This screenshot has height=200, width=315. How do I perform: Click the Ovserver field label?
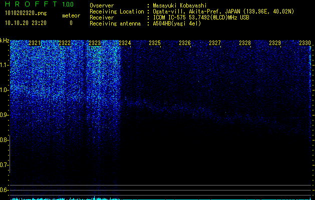tap(102, 5)
